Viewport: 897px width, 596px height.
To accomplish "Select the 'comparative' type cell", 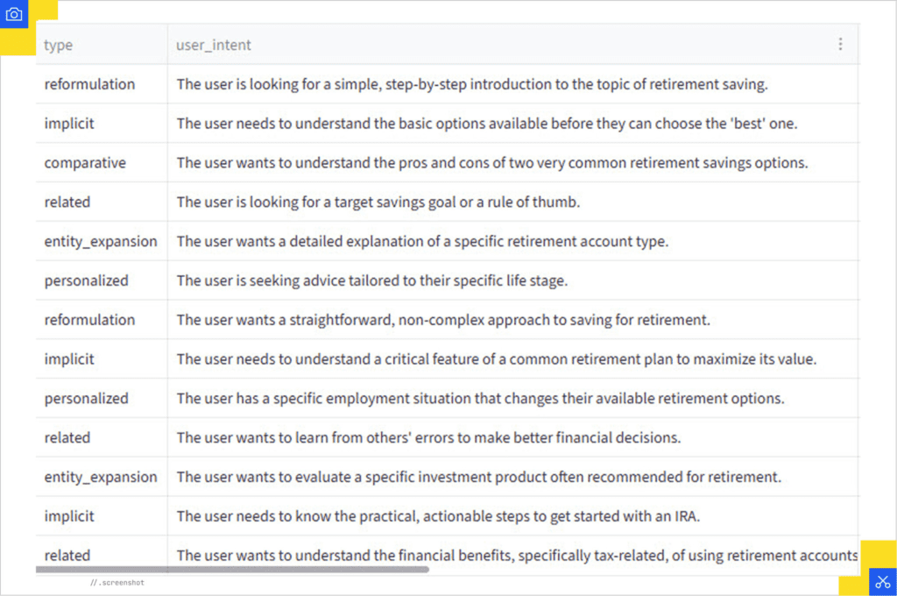I will pos(85,163).
